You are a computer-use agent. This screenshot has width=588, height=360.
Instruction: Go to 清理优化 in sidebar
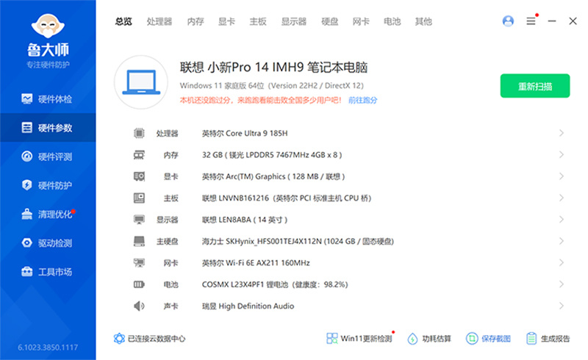47,215
